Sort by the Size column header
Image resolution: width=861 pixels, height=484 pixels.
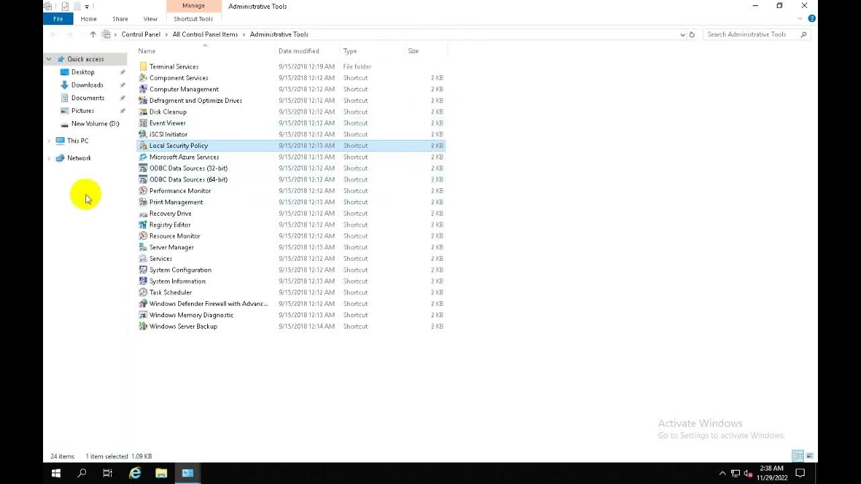pos(426,51)
